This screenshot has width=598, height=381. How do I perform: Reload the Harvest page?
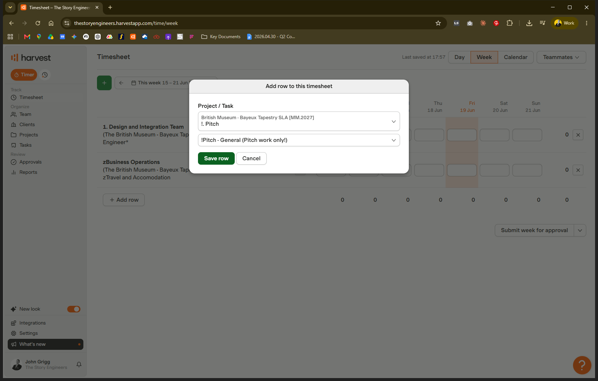click(x=38, y=23)
